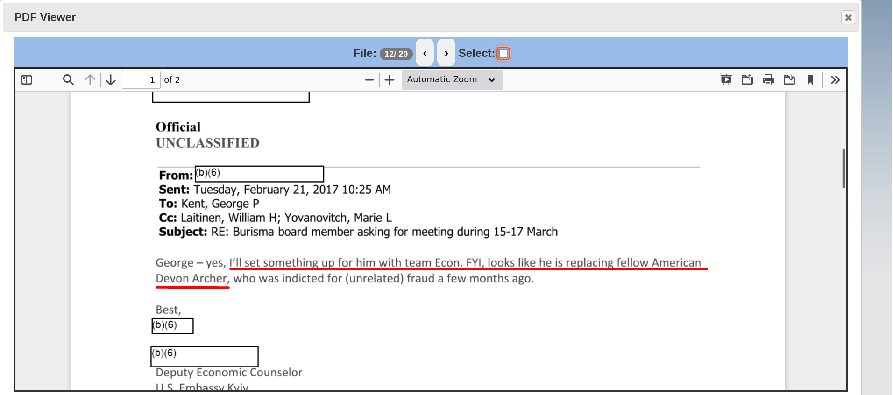Toggle the PDF sidebar panel
893x395 pixels.
coord(27,80)
